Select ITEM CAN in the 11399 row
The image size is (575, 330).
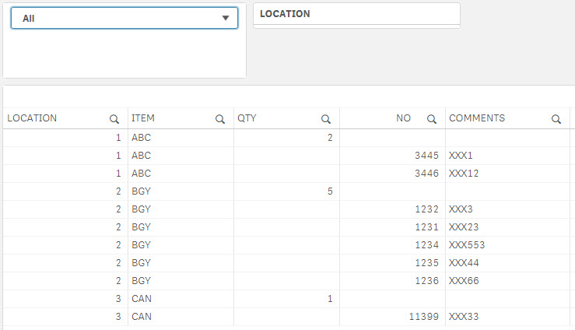[141, 317]
